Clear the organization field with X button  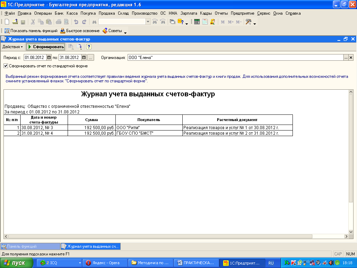(x=351, y=58)
